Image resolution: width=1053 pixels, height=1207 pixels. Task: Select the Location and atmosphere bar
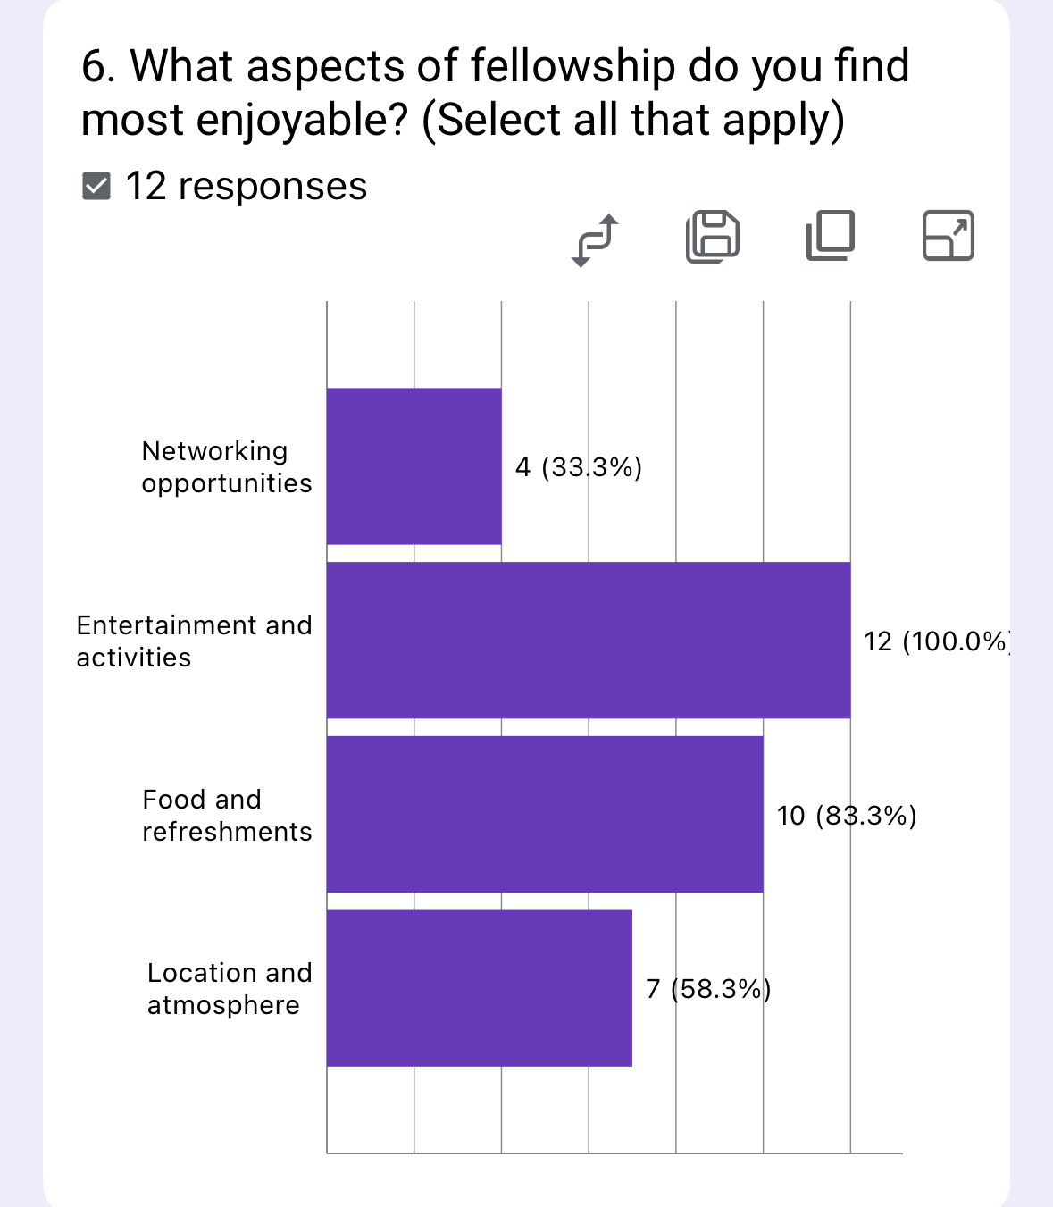(479, 988)
